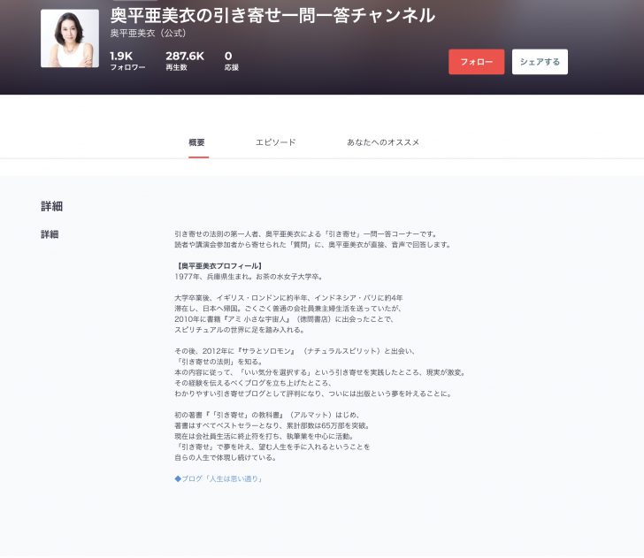Click the 【奥平亜美衣プロフィール】 heading text
The image size is (644, 558).
point(218,265)
